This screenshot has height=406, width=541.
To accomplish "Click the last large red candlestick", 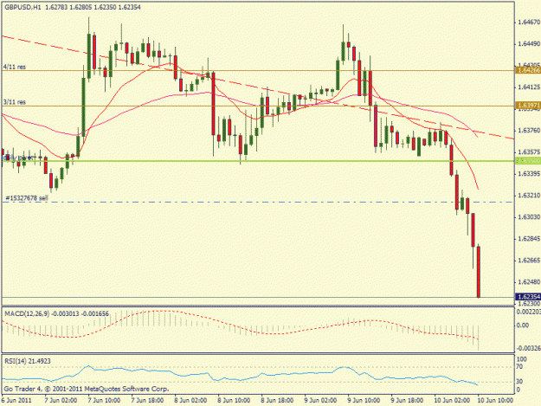I will (x=479, y=272).
